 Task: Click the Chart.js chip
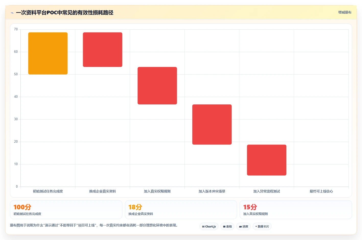pyautogui.click(x=209, y=226)
